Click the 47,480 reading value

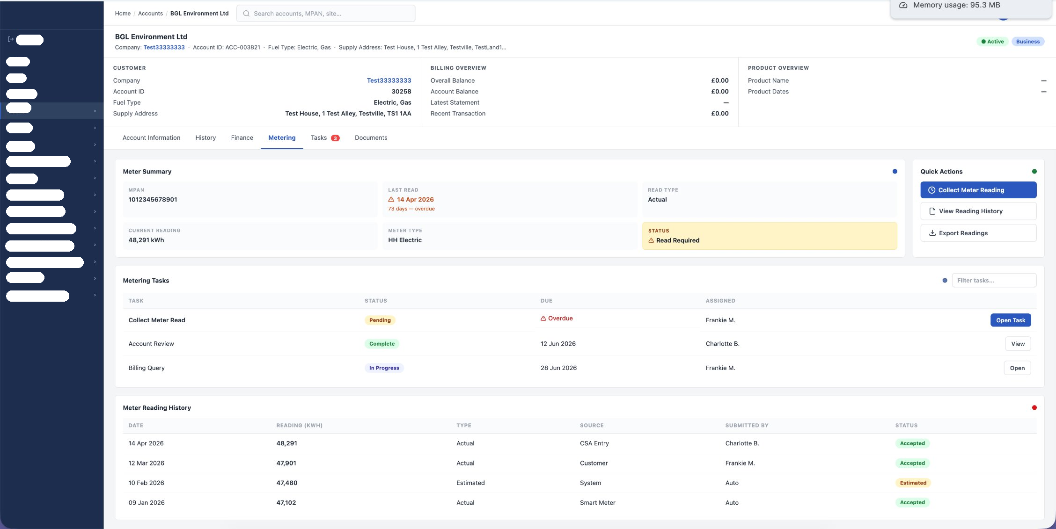point(286,483)
